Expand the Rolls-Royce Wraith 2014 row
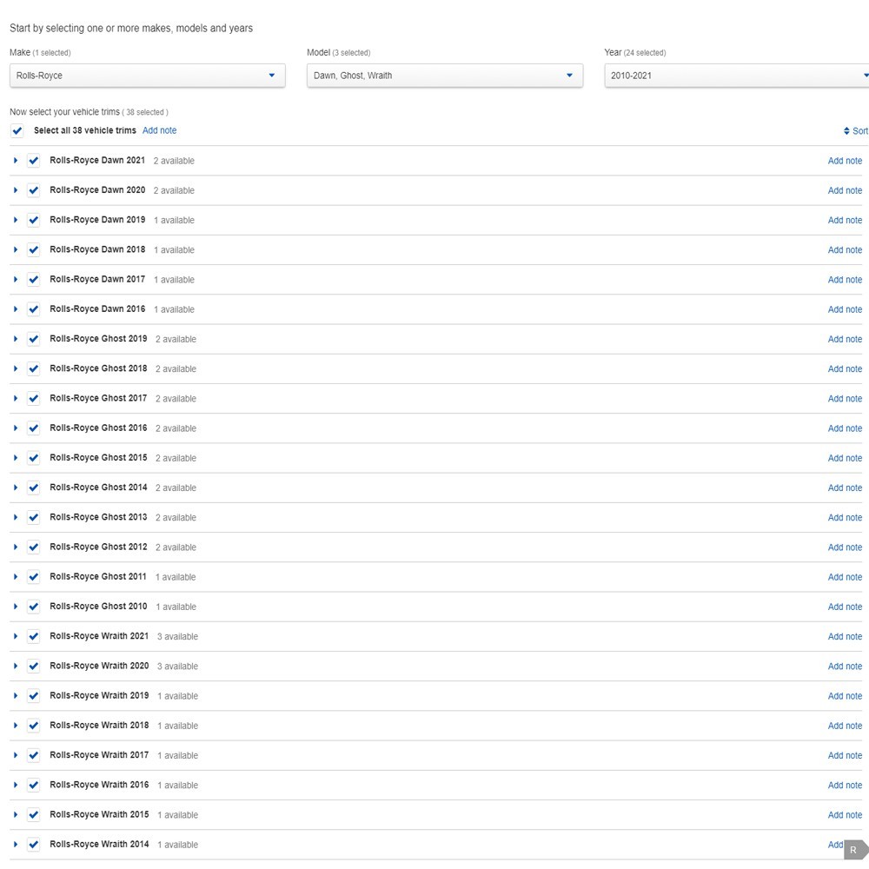Viewport: 869px width, 869px height. (16, 844)
